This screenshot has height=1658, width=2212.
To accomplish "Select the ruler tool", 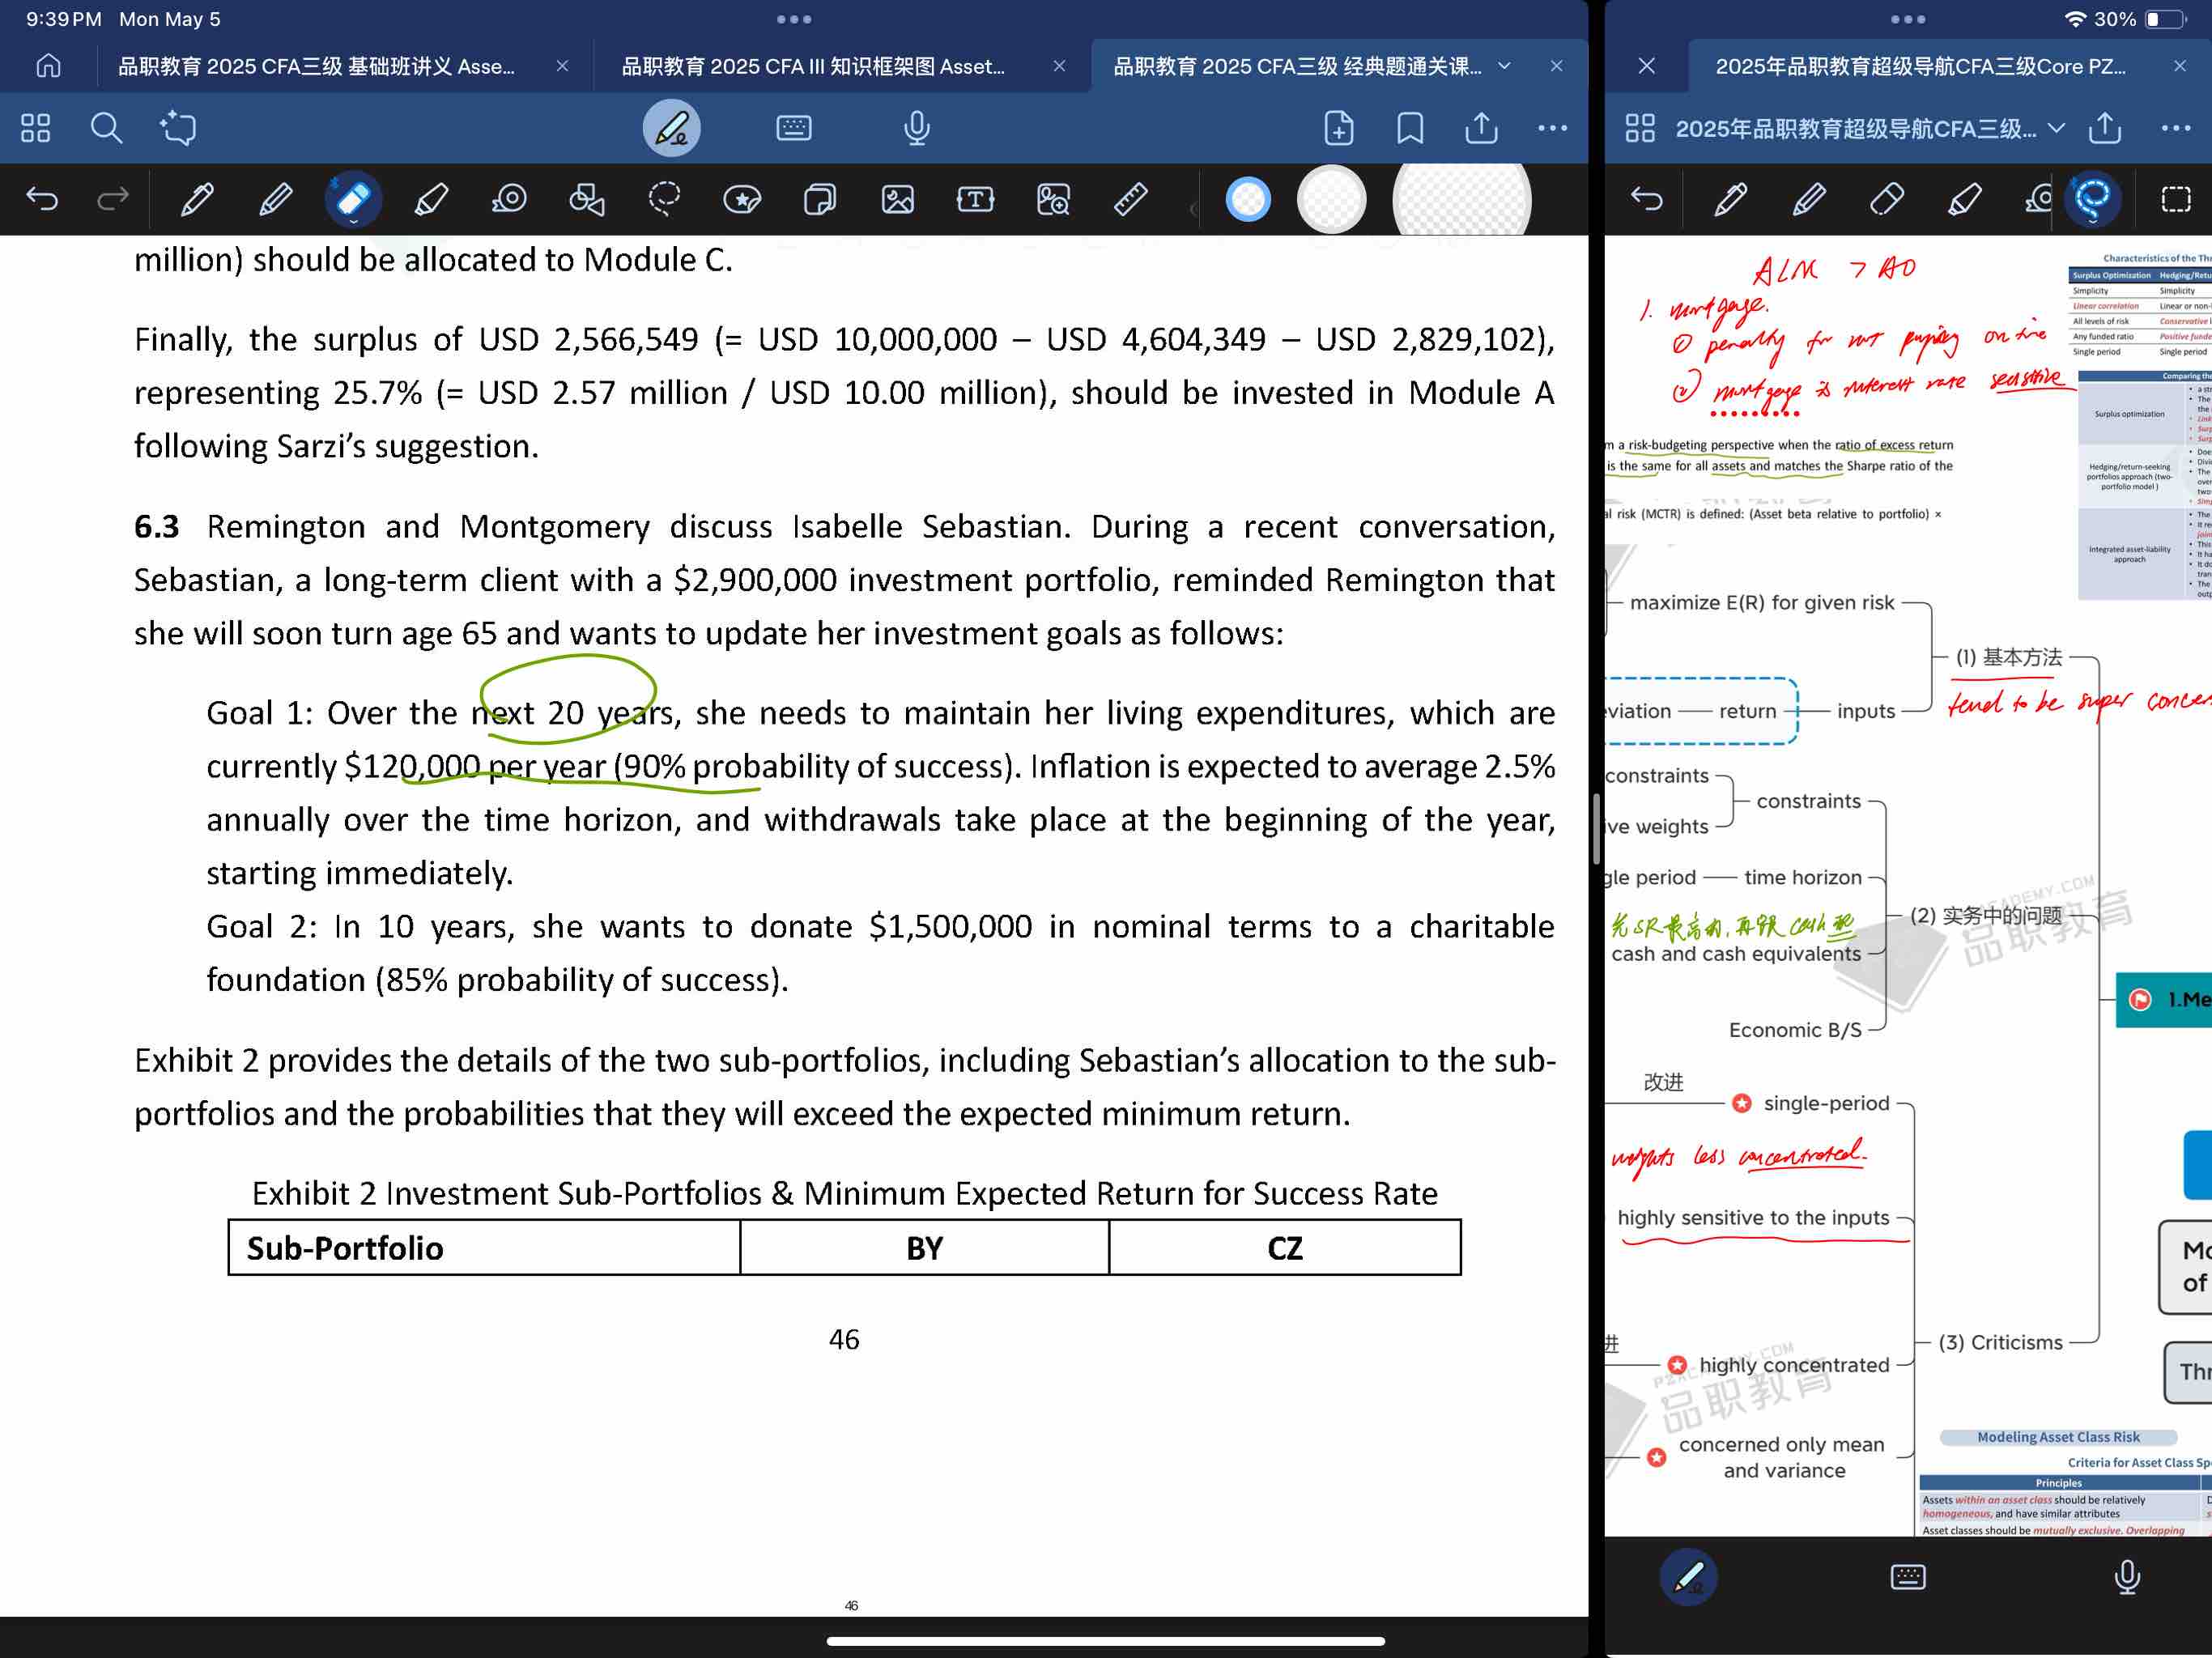I will click(1131, 199).
